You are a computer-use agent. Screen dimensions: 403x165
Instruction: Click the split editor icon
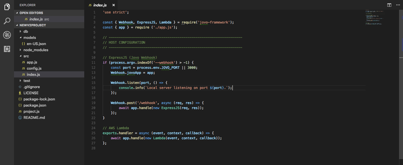[x=389, y=5]
